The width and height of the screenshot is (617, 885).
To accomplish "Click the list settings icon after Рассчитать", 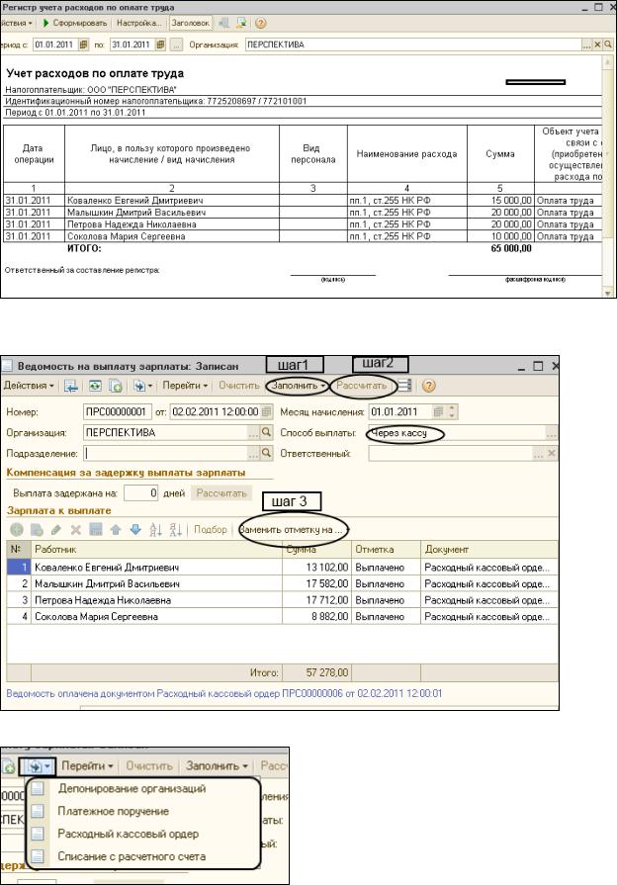I will click(x=404, y=386).
